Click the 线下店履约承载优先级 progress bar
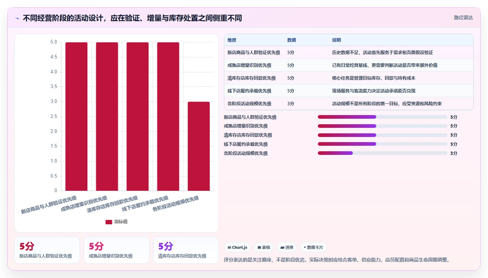Screen dimensions: 488x278 382,144
